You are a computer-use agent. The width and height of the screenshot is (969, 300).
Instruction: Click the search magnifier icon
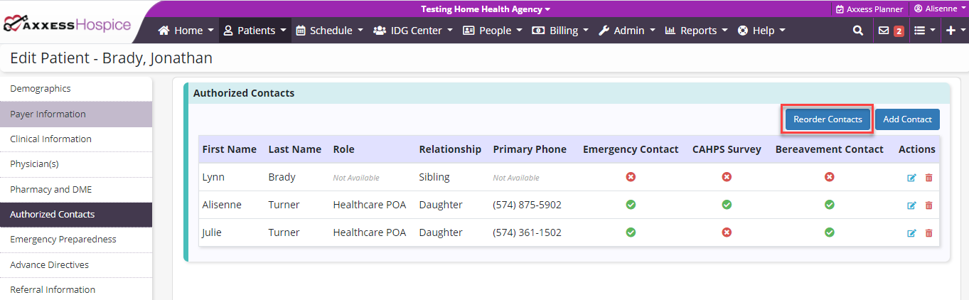858,31
